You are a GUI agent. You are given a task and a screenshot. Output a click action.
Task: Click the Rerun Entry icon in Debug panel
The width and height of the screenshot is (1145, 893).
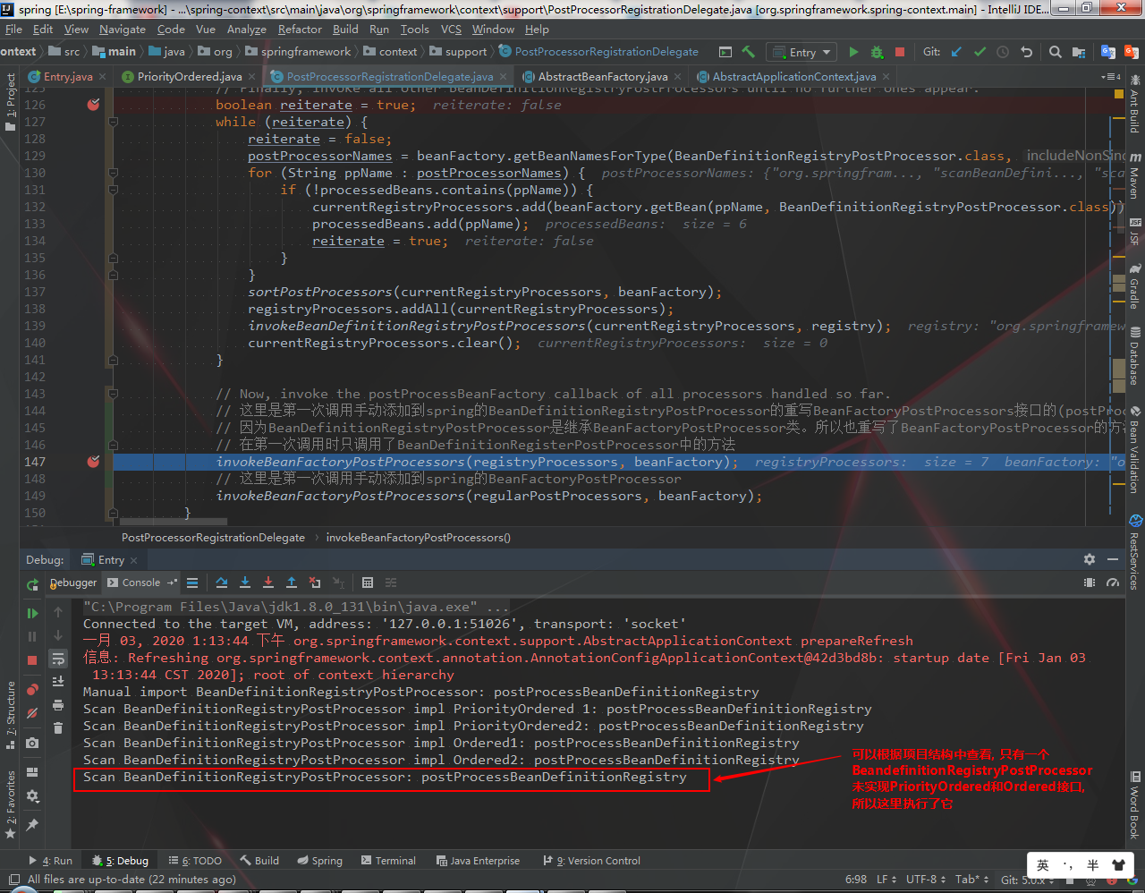[32, 584]
